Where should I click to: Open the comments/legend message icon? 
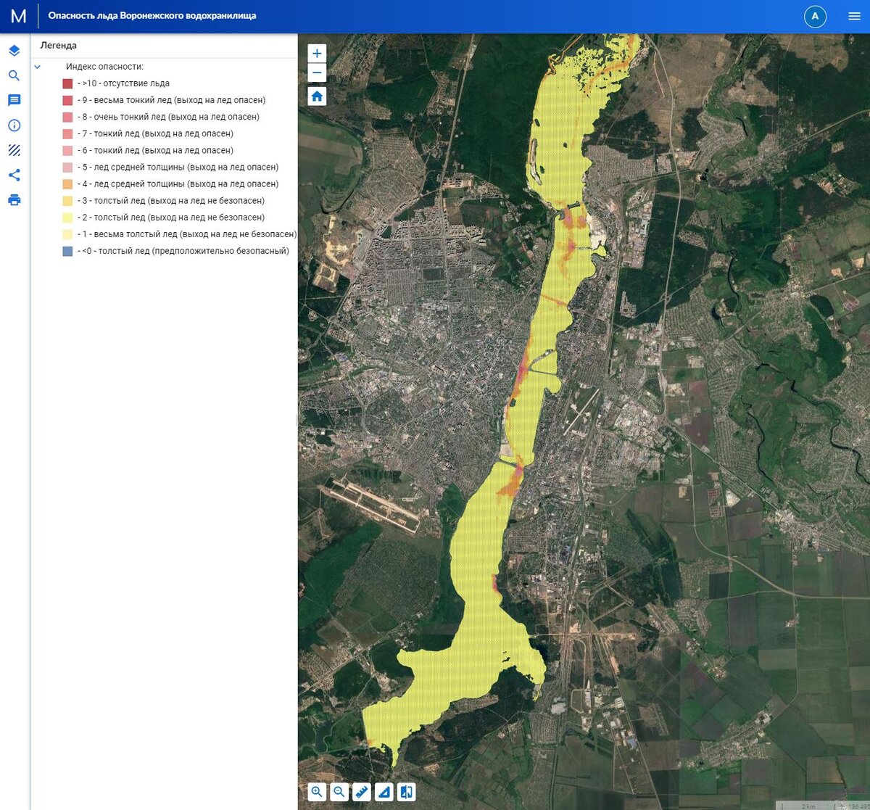(x=14, y=100)
